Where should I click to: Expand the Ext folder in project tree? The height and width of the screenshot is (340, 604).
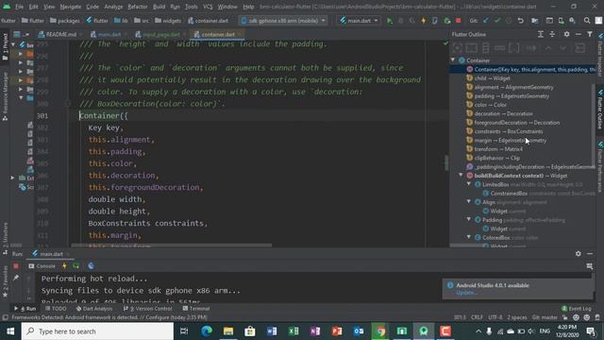(x=12, y=178)
